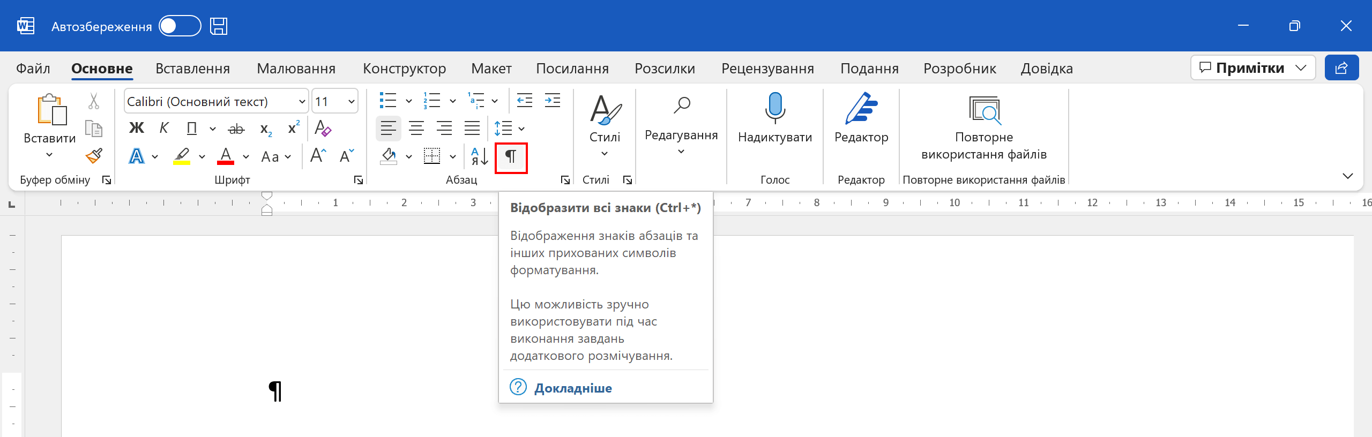
Task: Click the Borders icon
Action: coord(432,156)
